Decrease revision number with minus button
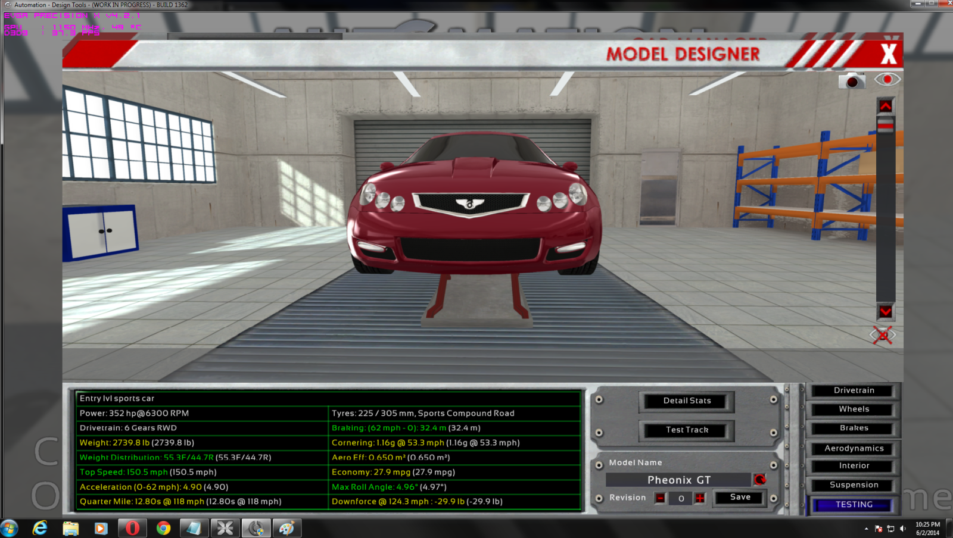The height and width of the screenshot is (538, 953). (x=660, y=498)
